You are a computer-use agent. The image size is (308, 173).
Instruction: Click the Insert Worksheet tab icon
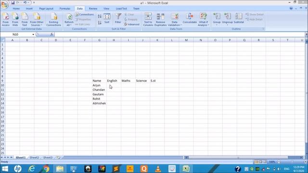pos(58,158)
